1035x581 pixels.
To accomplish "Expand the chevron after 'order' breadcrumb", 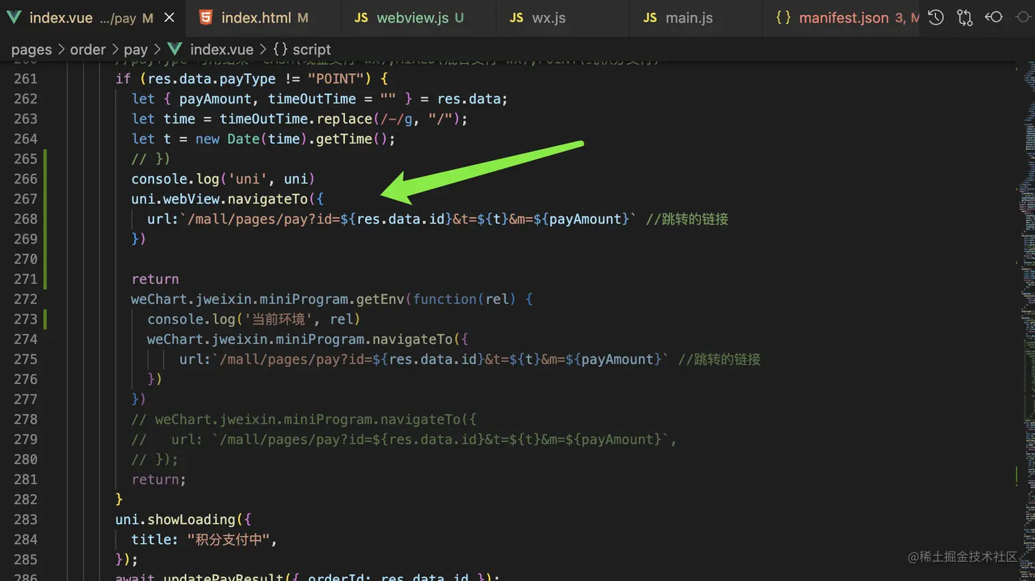I will pos(115,49).
